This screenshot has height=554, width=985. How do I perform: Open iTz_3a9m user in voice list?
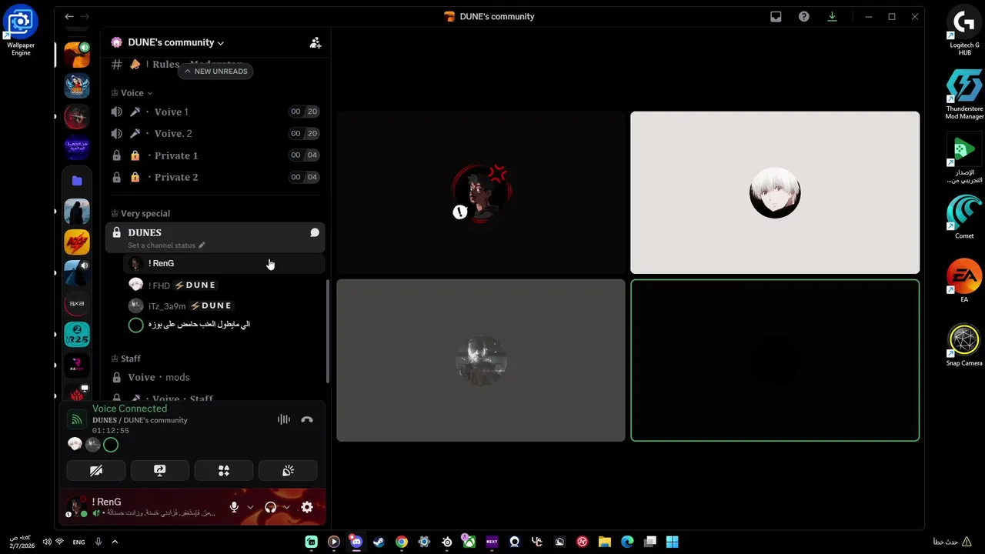click(223, 305)
